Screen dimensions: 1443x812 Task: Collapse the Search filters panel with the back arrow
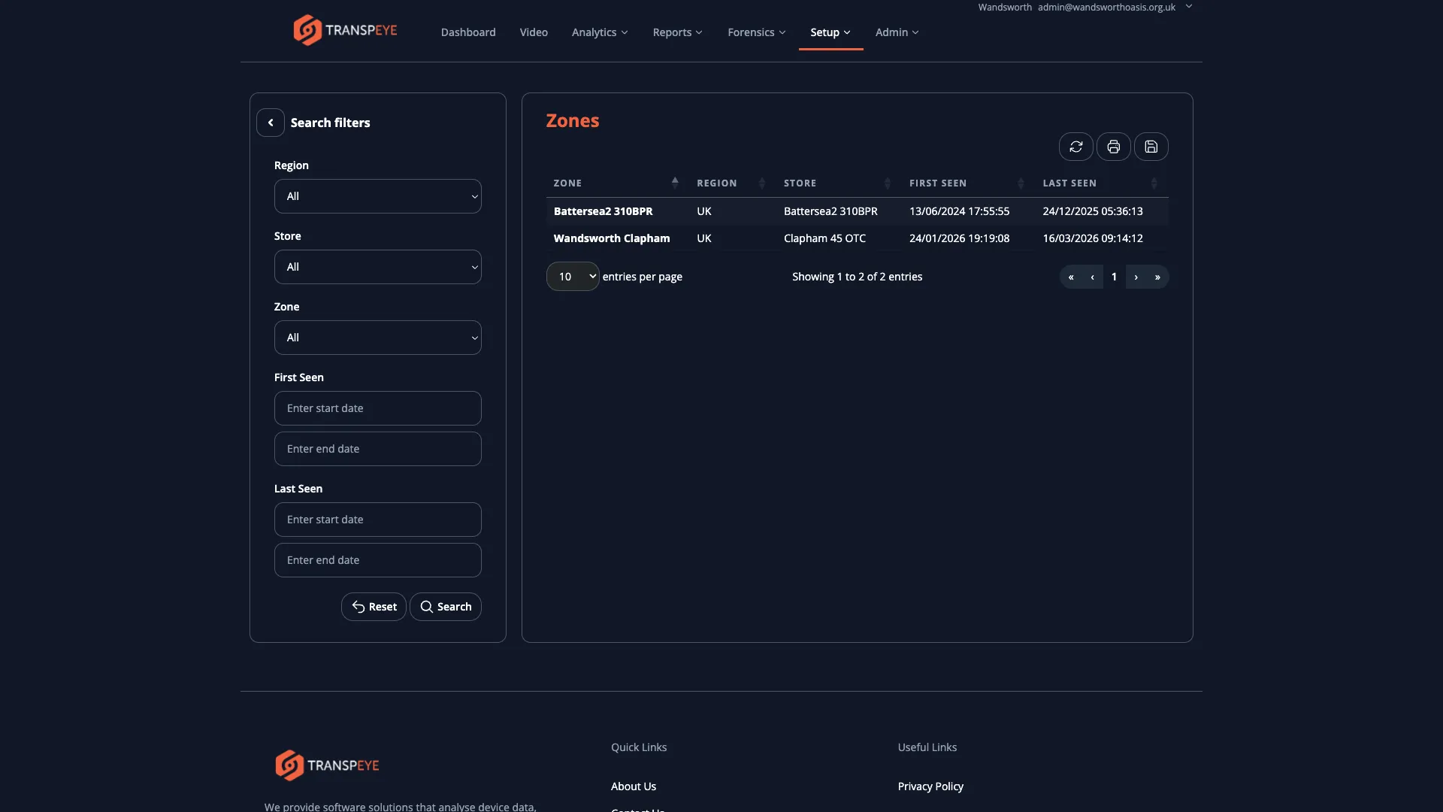click(x=271, y=123)
